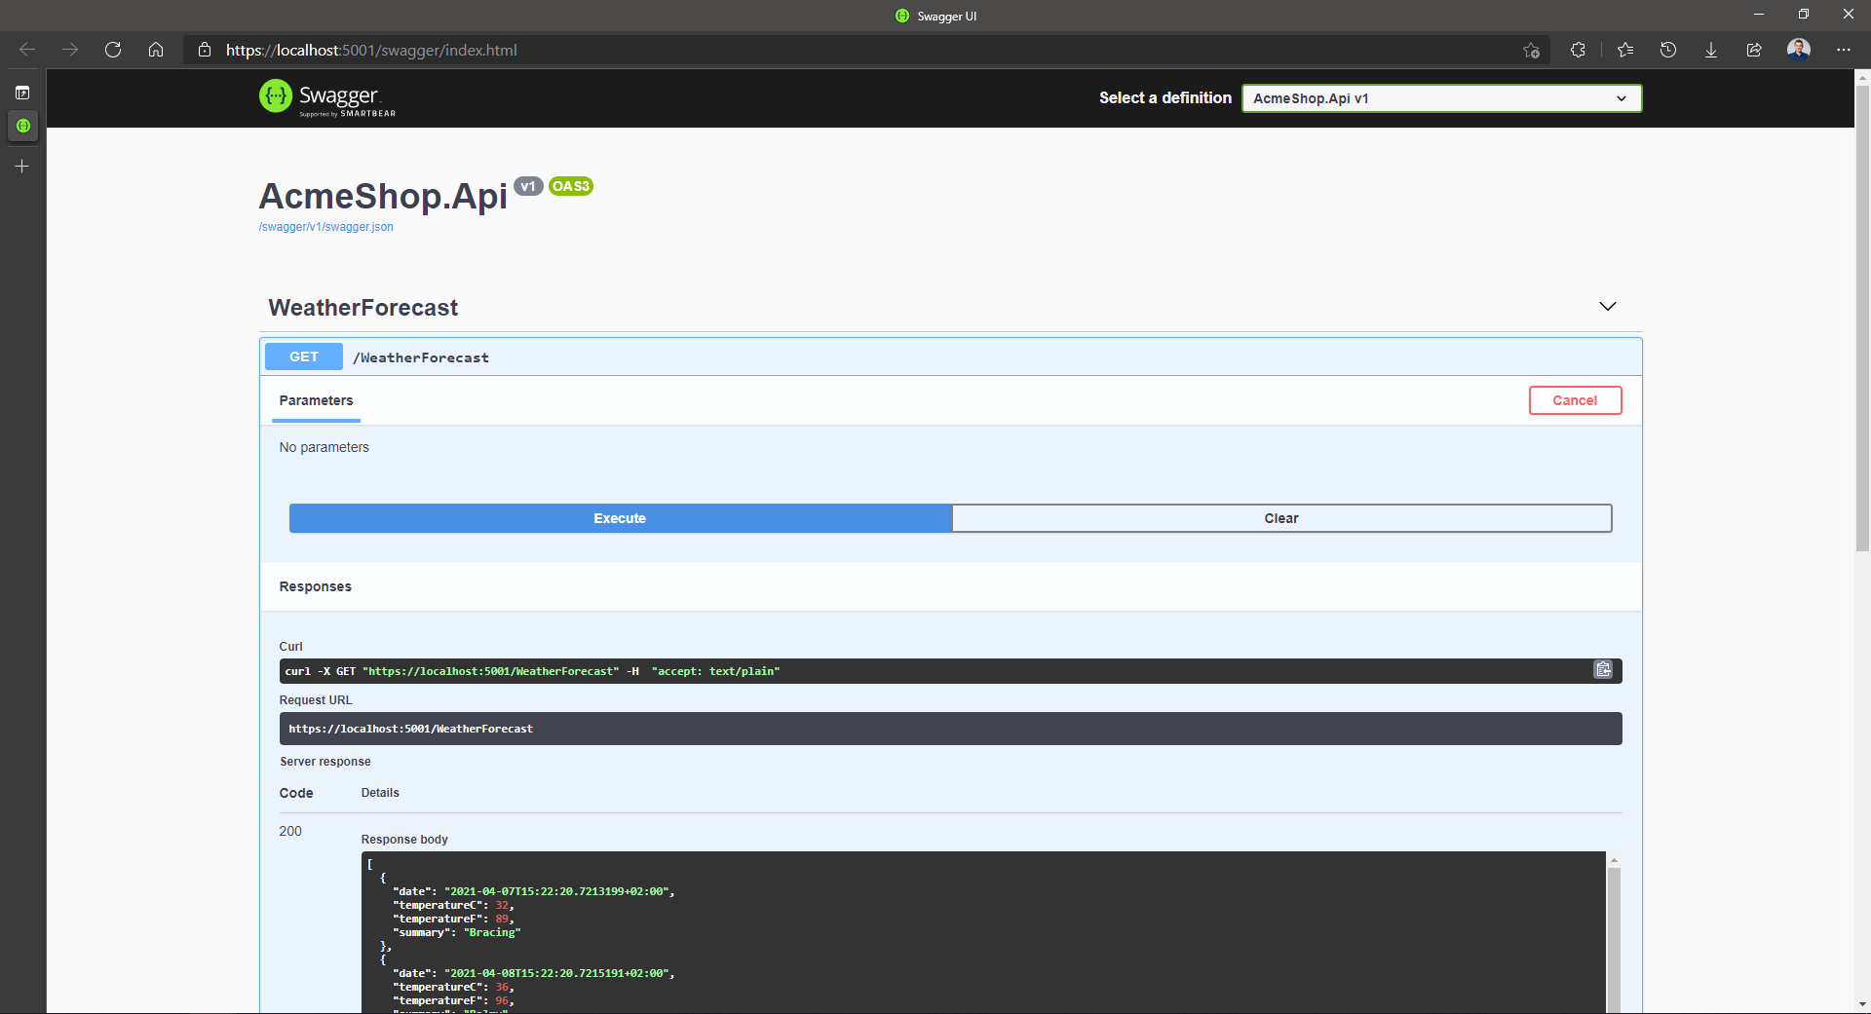The height and width of the screenshot is (1014, 1871).
Task: Click the browser forward arrow
Action: pyautogui.click(x=70, y=50)
